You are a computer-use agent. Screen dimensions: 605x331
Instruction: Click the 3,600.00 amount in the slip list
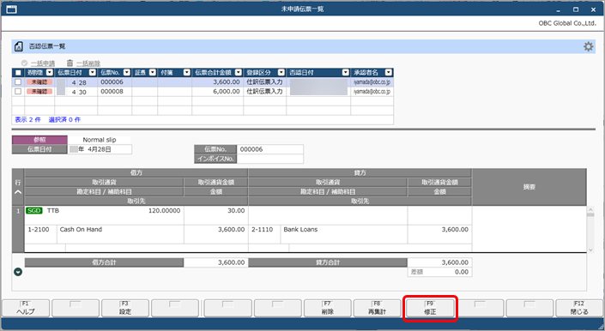pos(218,82)
